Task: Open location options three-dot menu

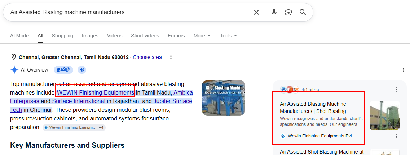Action: coord(171,57)
